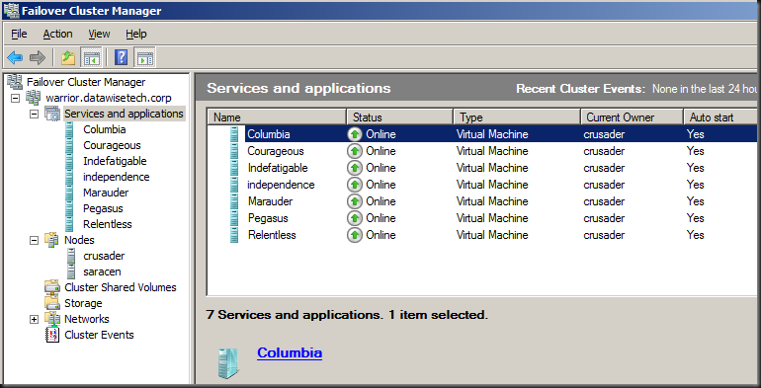Select Relentless in the navigation tree
This screenshot has width=761, height=388.
point(108,224)
